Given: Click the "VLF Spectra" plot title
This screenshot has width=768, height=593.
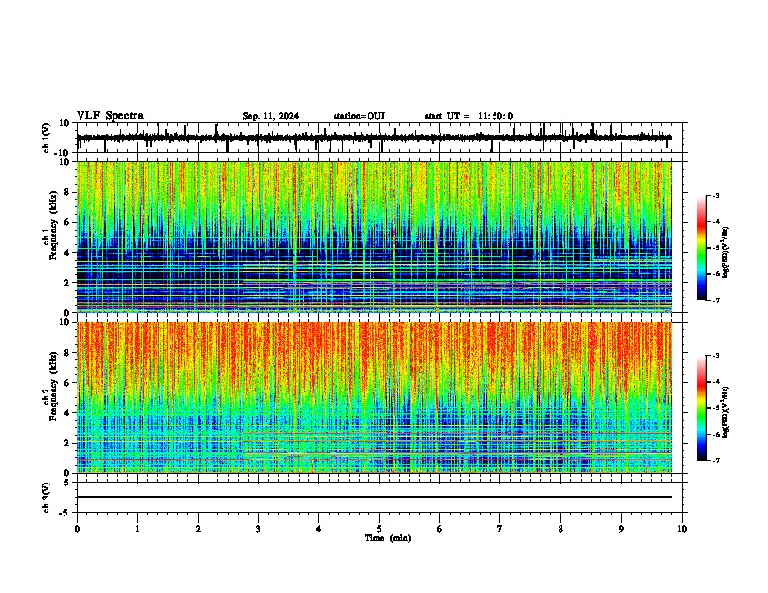Looking at the screenshot, I should coord(110,116).
